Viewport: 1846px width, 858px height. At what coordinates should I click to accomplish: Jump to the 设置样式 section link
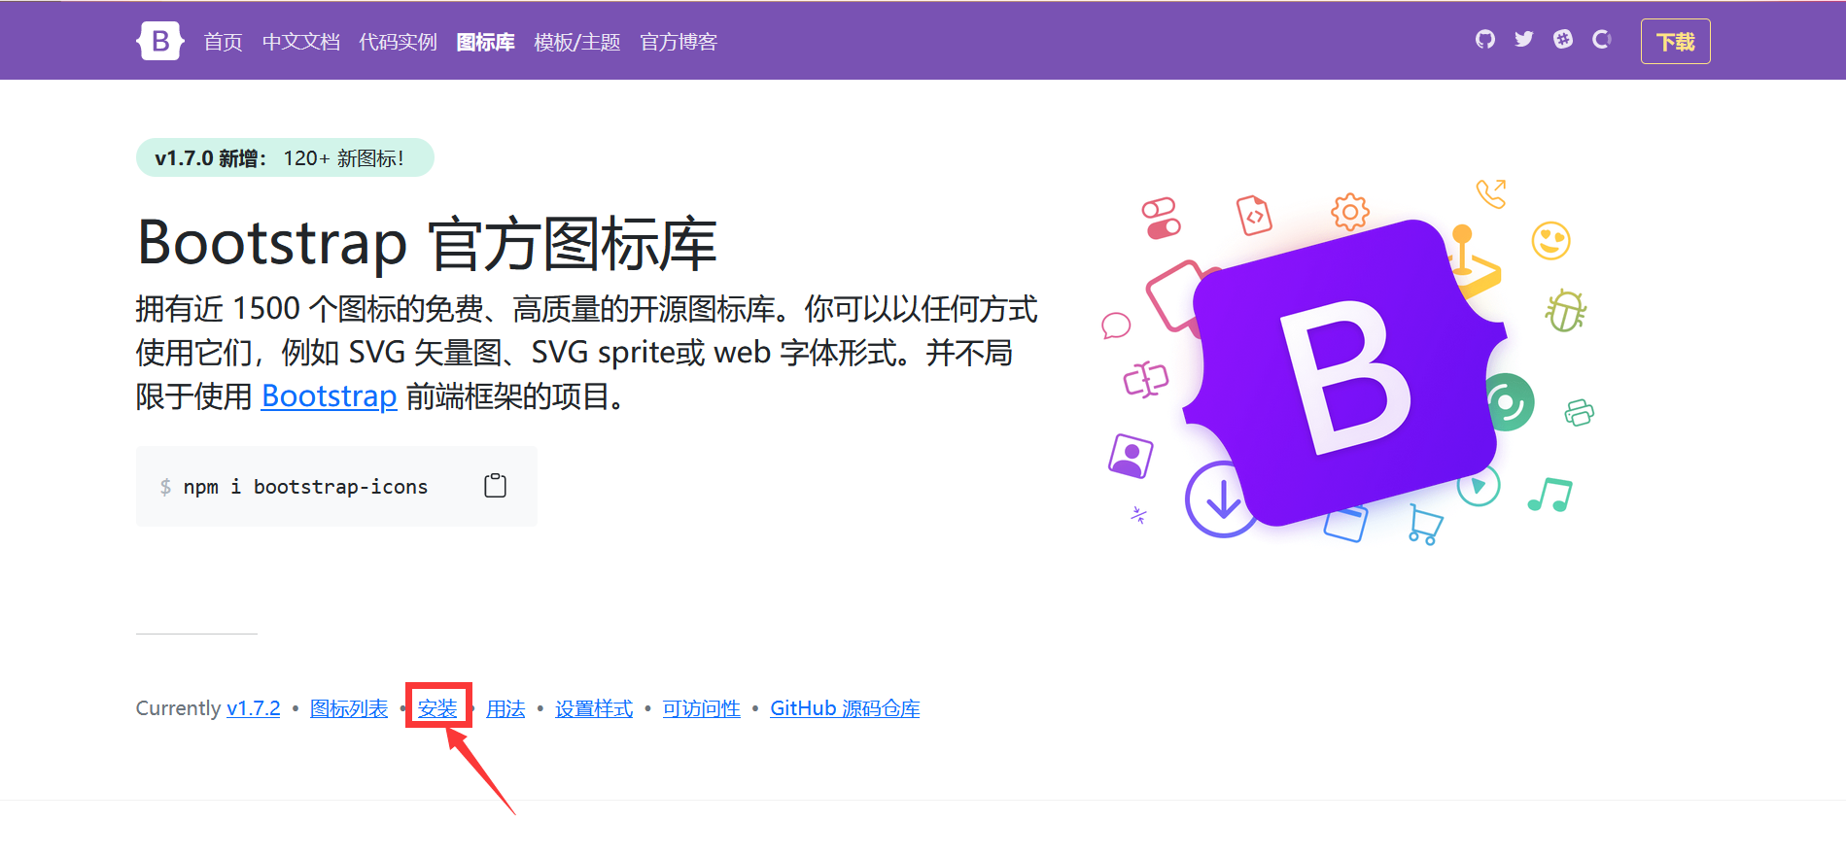click(594, 708)
